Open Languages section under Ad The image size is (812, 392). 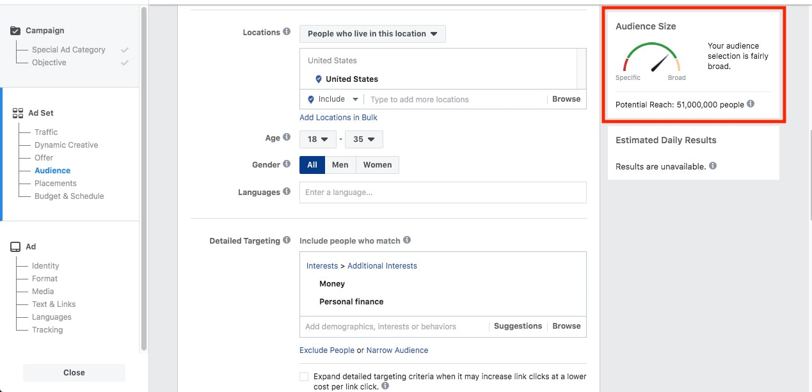click(52, 317)
